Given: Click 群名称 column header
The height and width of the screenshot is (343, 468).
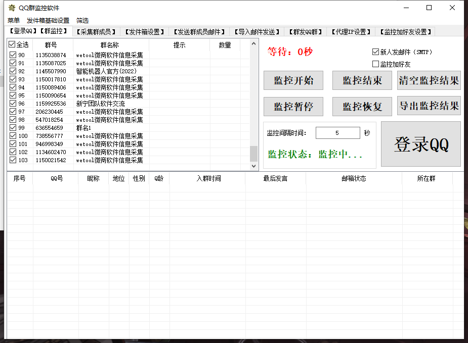Looking at the screenshot, I should [110, 45].
